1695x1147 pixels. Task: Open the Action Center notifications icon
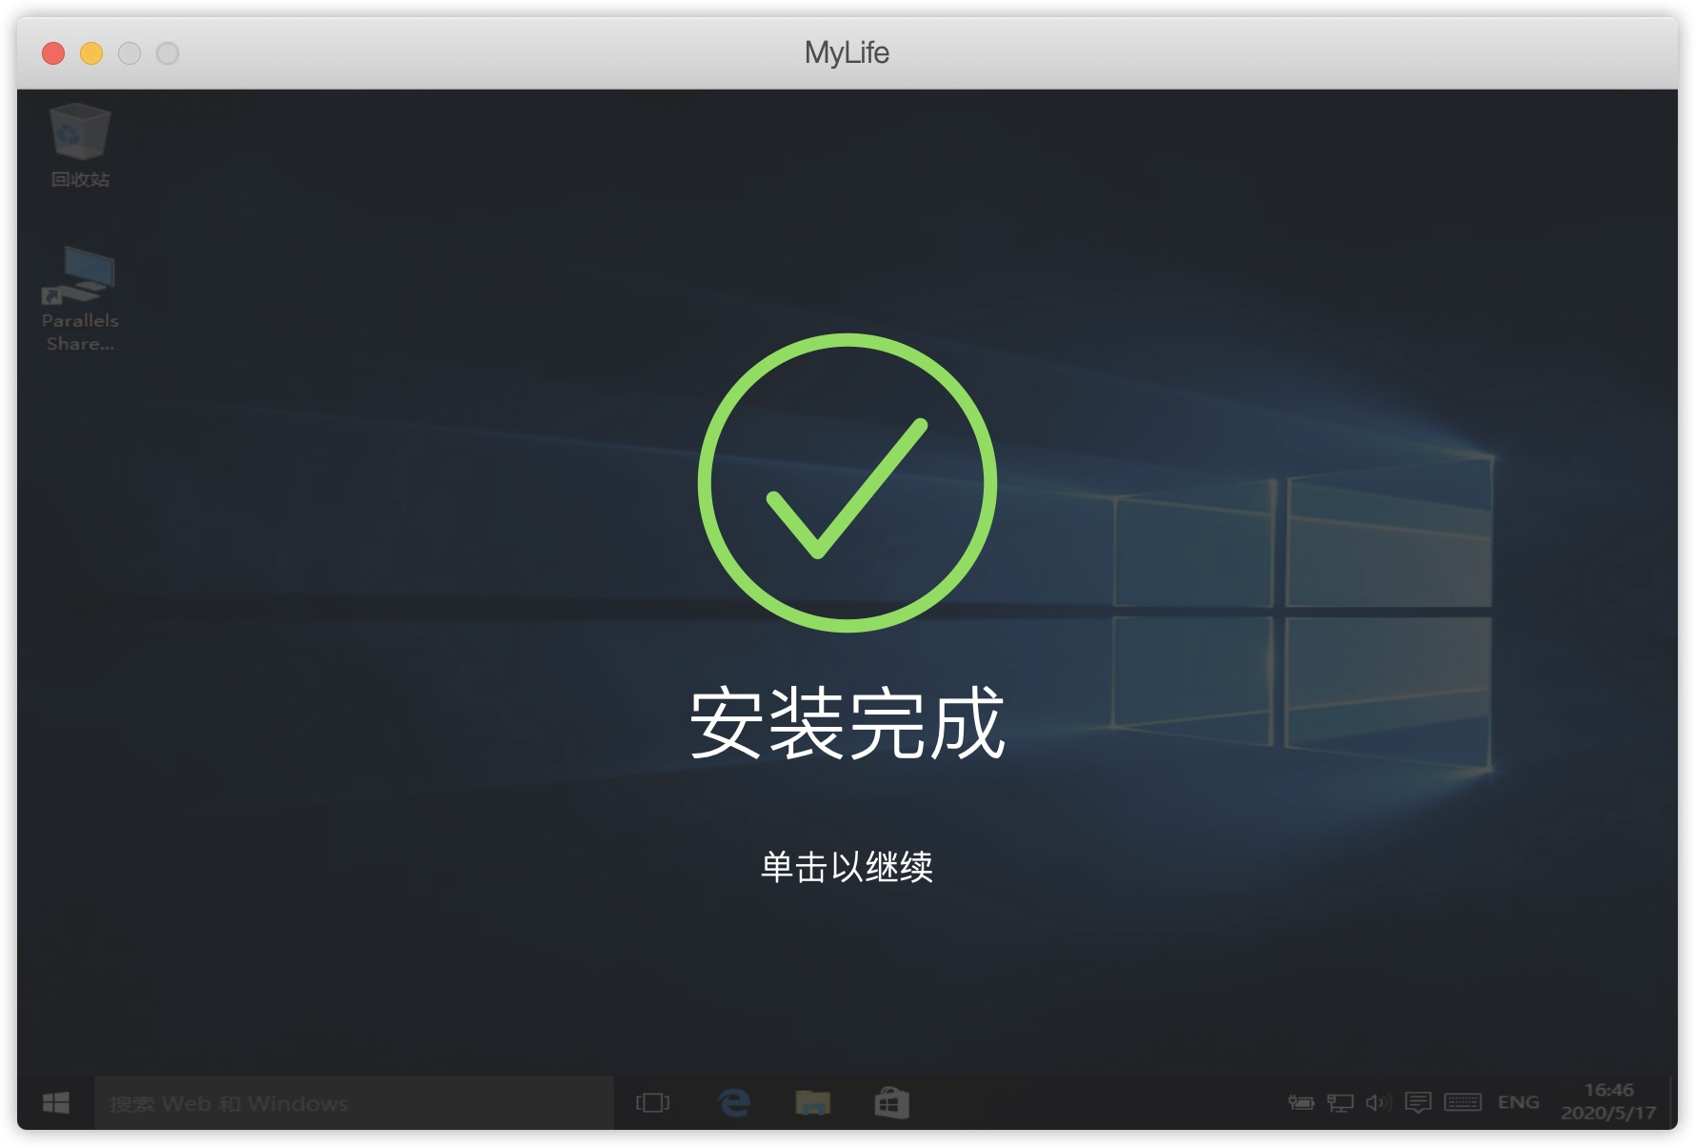1418,1102
